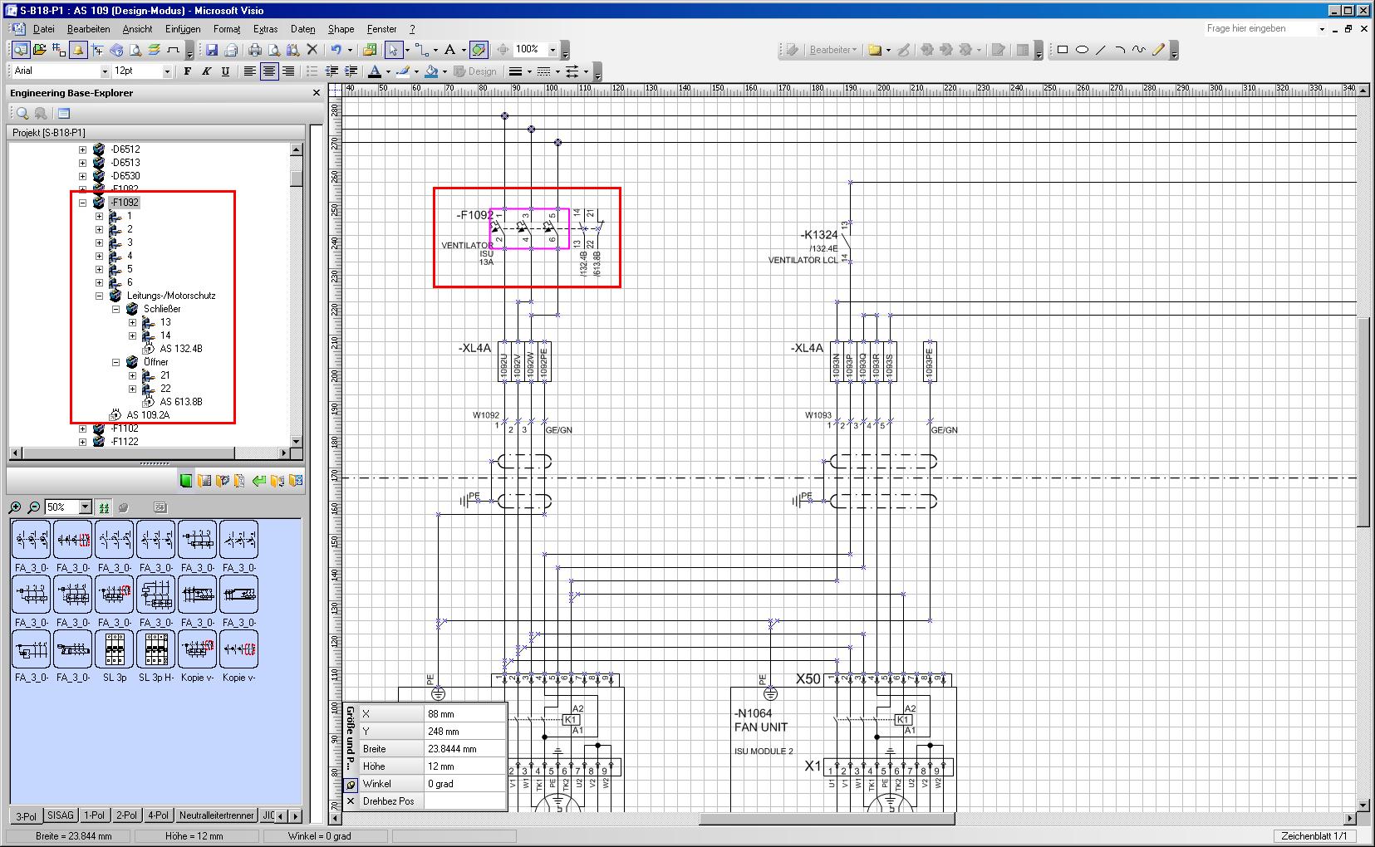The image size is (1375, 847).
Task: Collapse the Leitungs-/Motorschutz node
Action: 99,296
